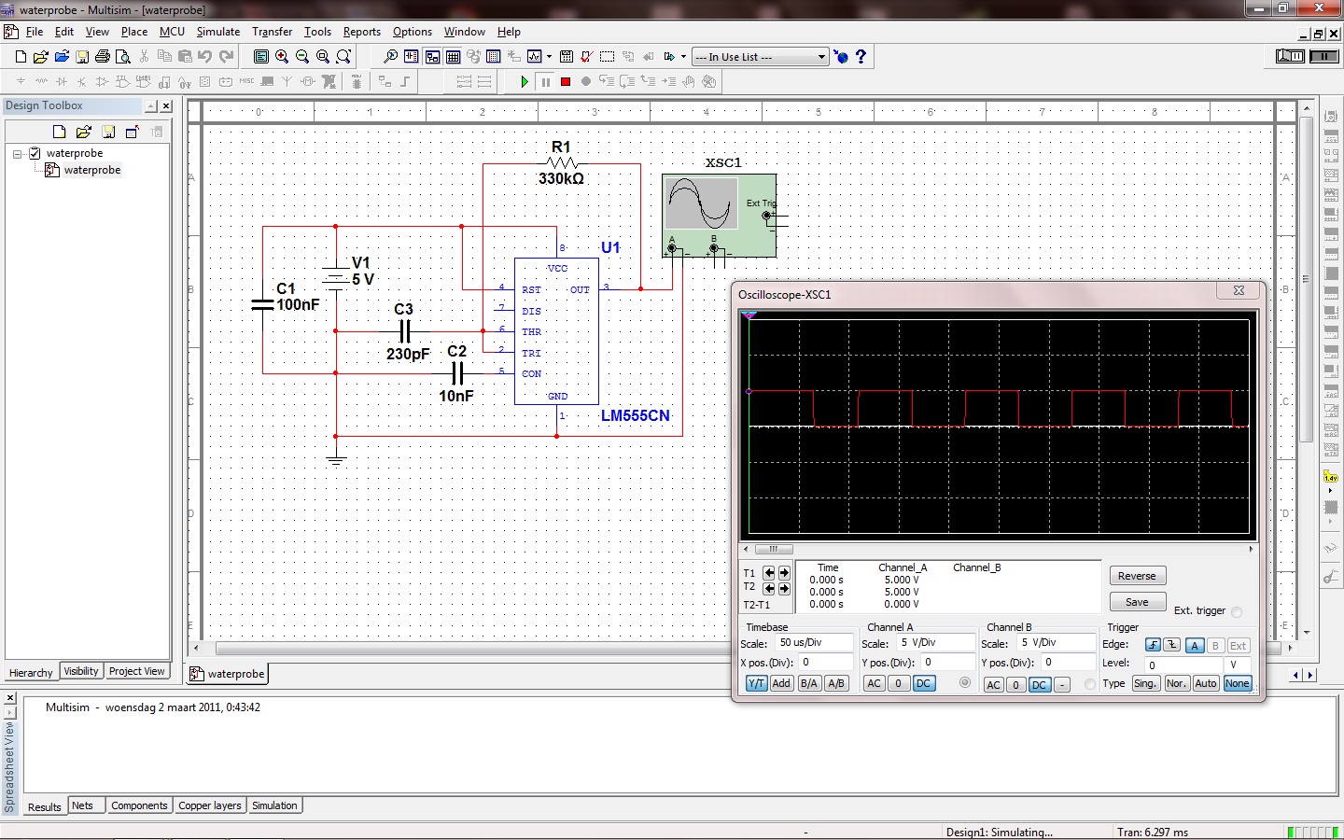Image resolution: width=1344 pixels, height=840 pixels.
Task: Open the Help question mark icon
Action: 861,57
